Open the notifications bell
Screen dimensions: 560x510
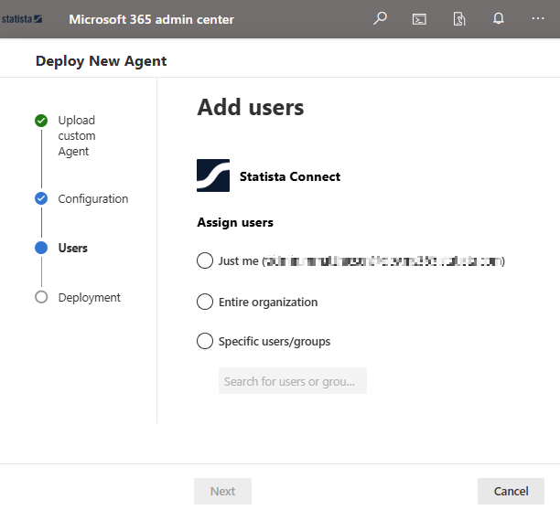coord(499,18)
